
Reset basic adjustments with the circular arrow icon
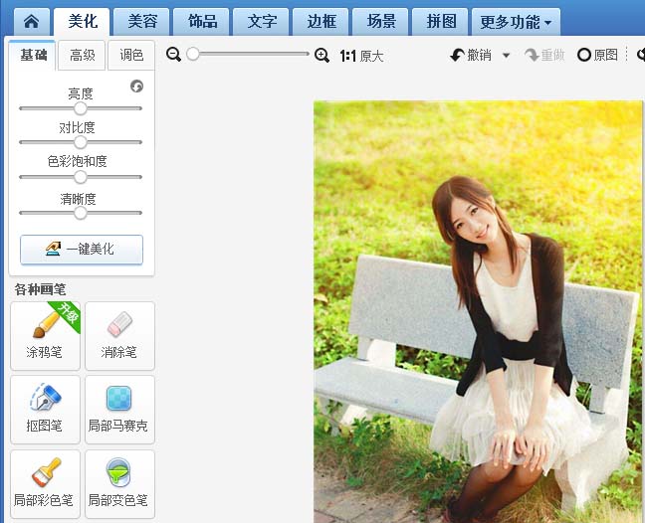tap(136, 87)
